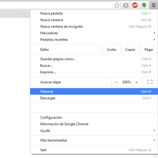The image size is (158, 158).
Task: Click the green speech bubble extension icon
Action: [x=144, y=5]
